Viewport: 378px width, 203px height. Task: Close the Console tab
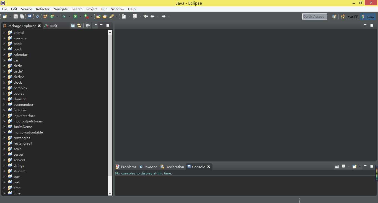coord(209,167)
